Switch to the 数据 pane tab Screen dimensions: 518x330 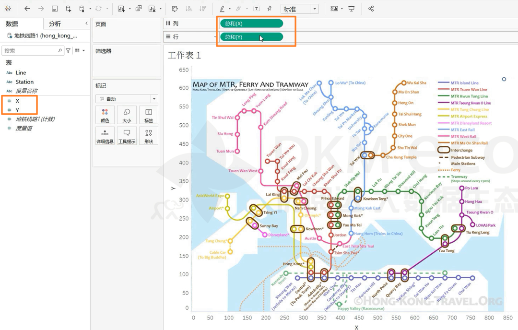(12, 24)
